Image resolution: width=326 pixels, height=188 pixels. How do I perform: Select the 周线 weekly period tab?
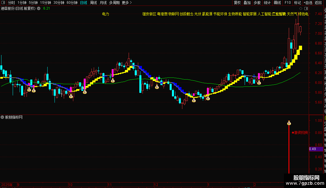[x=93, y=3]
